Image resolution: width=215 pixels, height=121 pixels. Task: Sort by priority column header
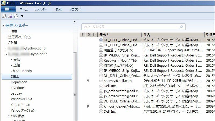[x=82, y=35]
